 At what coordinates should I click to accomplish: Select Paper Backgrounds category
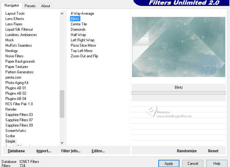pos(20,61)
